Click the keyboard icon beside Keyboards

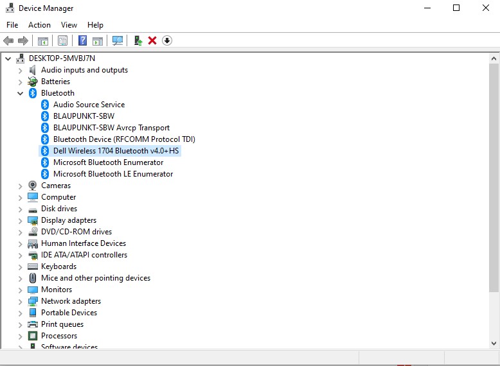33,266
